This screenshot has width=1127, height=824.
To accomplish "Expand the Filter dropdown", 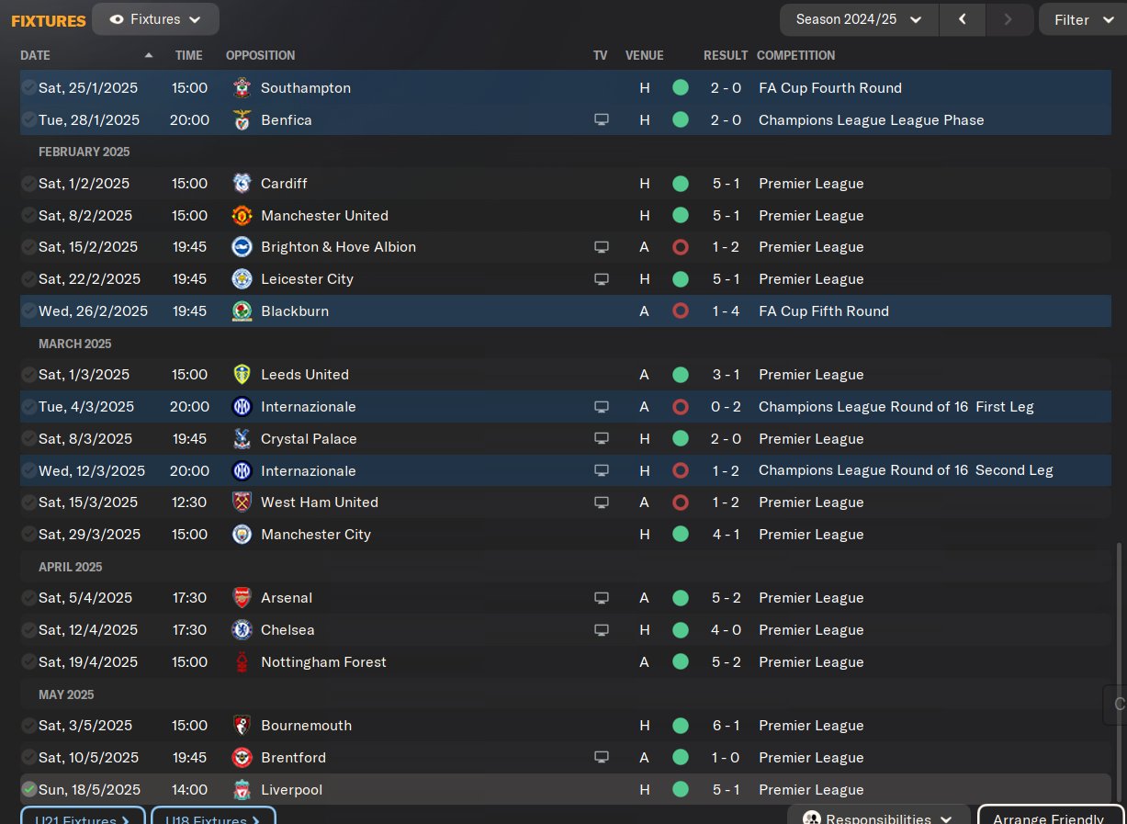I will [x=1082, y=19].
